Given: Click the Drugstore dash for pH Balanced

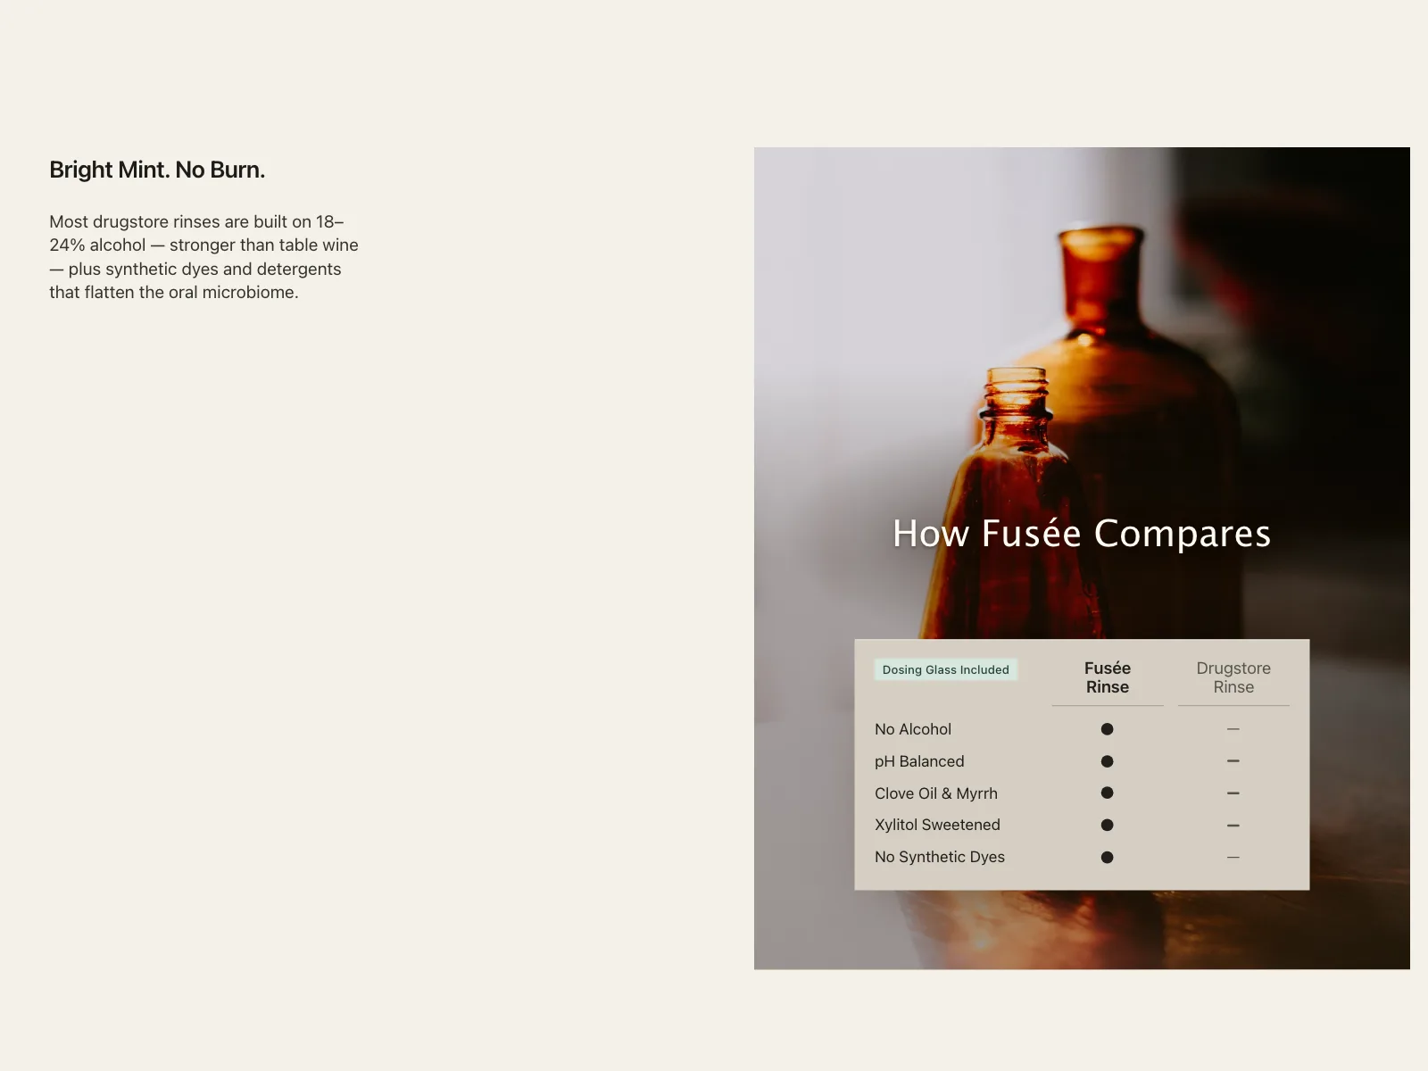Looking at the screenshot, I should pyautogui.click(x=1233, y=761).
